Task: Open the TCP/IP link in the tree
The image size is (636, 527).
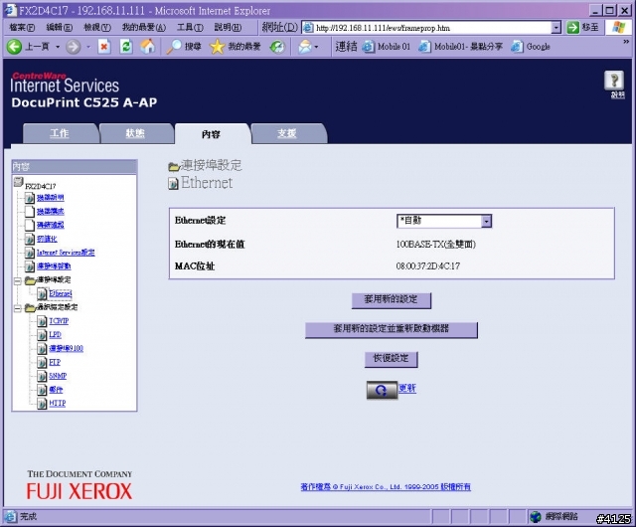Action: pos(59,321)
